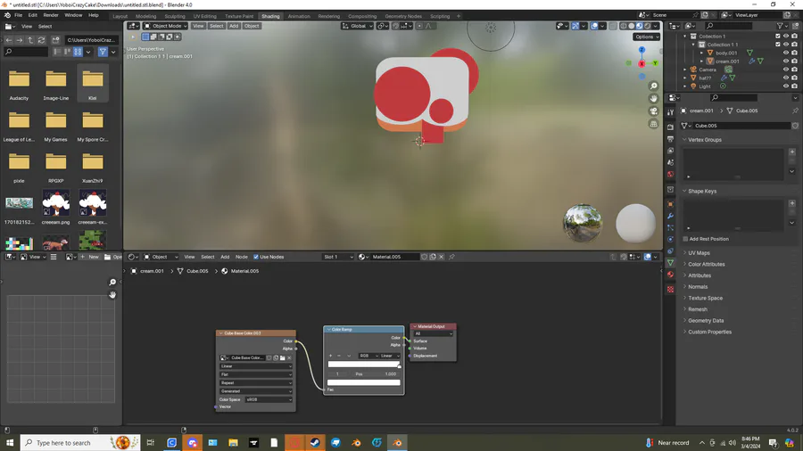The image size is (803, 451).
Task: Add a vertex group with plus button
Action: tap(791, 152)
